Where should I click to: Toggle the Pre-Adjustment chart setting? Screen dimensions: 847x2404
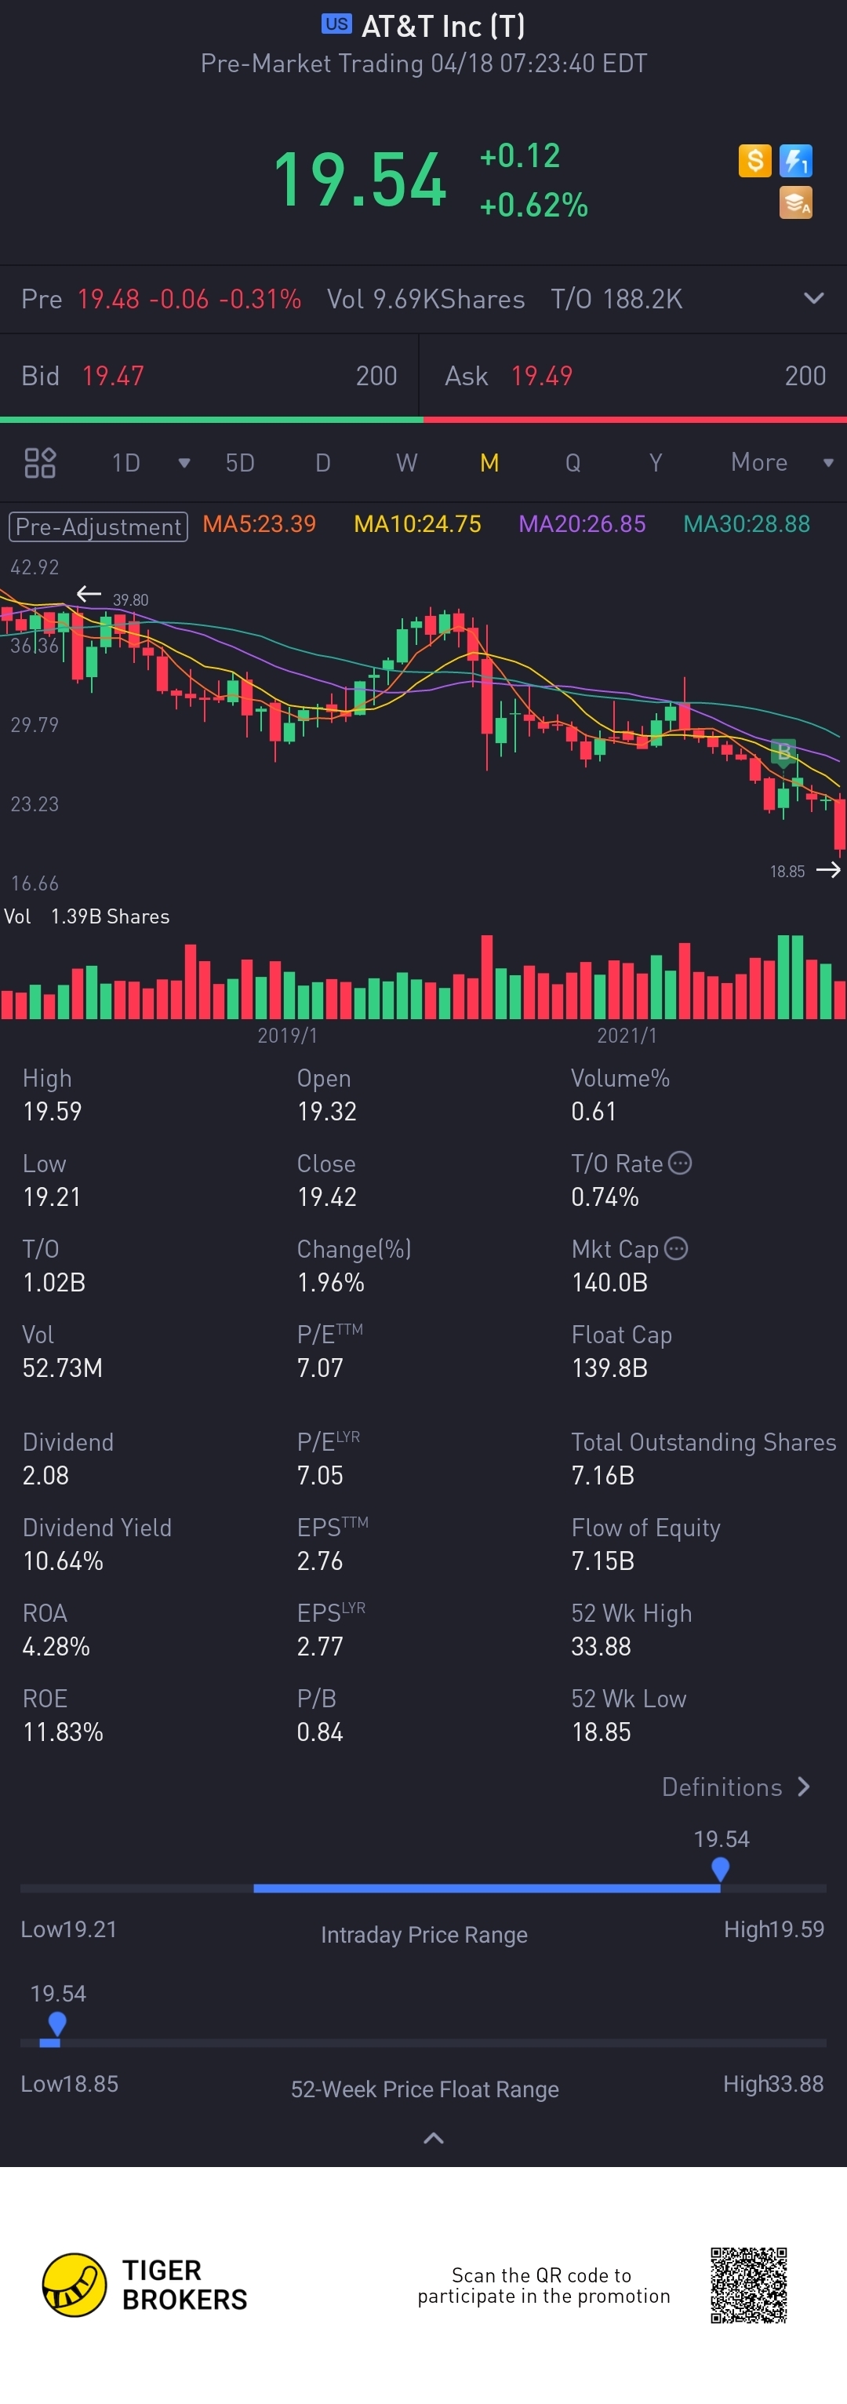(x=98, y=526)
